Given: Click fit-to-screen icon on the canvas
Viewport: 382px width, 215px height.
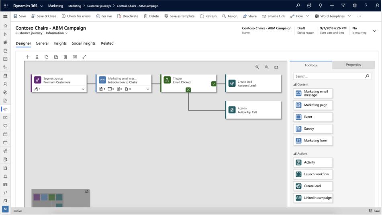Looking at the screenshot, I should [x=276, y=67].
